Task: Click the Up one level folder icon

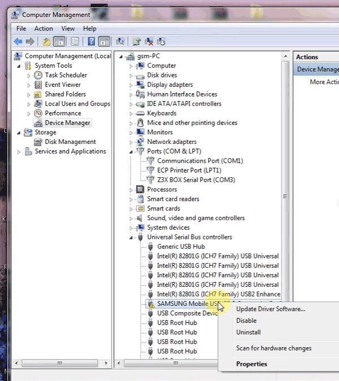Action: tap(46, 42)
